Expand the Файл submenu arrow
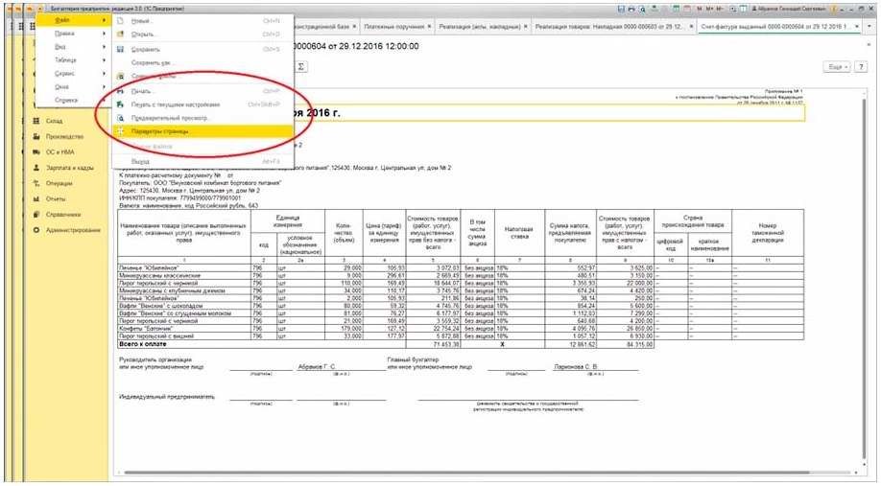Image resolution: width=881 pixels, height=486 pixels. tap(104, 20)
